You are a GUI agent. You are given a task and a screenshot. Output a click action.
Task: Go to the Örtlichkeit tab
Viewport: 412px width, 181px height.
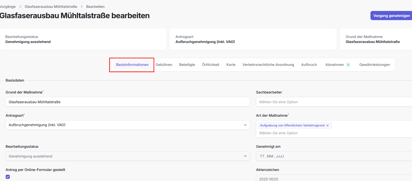tap(211, 65)
